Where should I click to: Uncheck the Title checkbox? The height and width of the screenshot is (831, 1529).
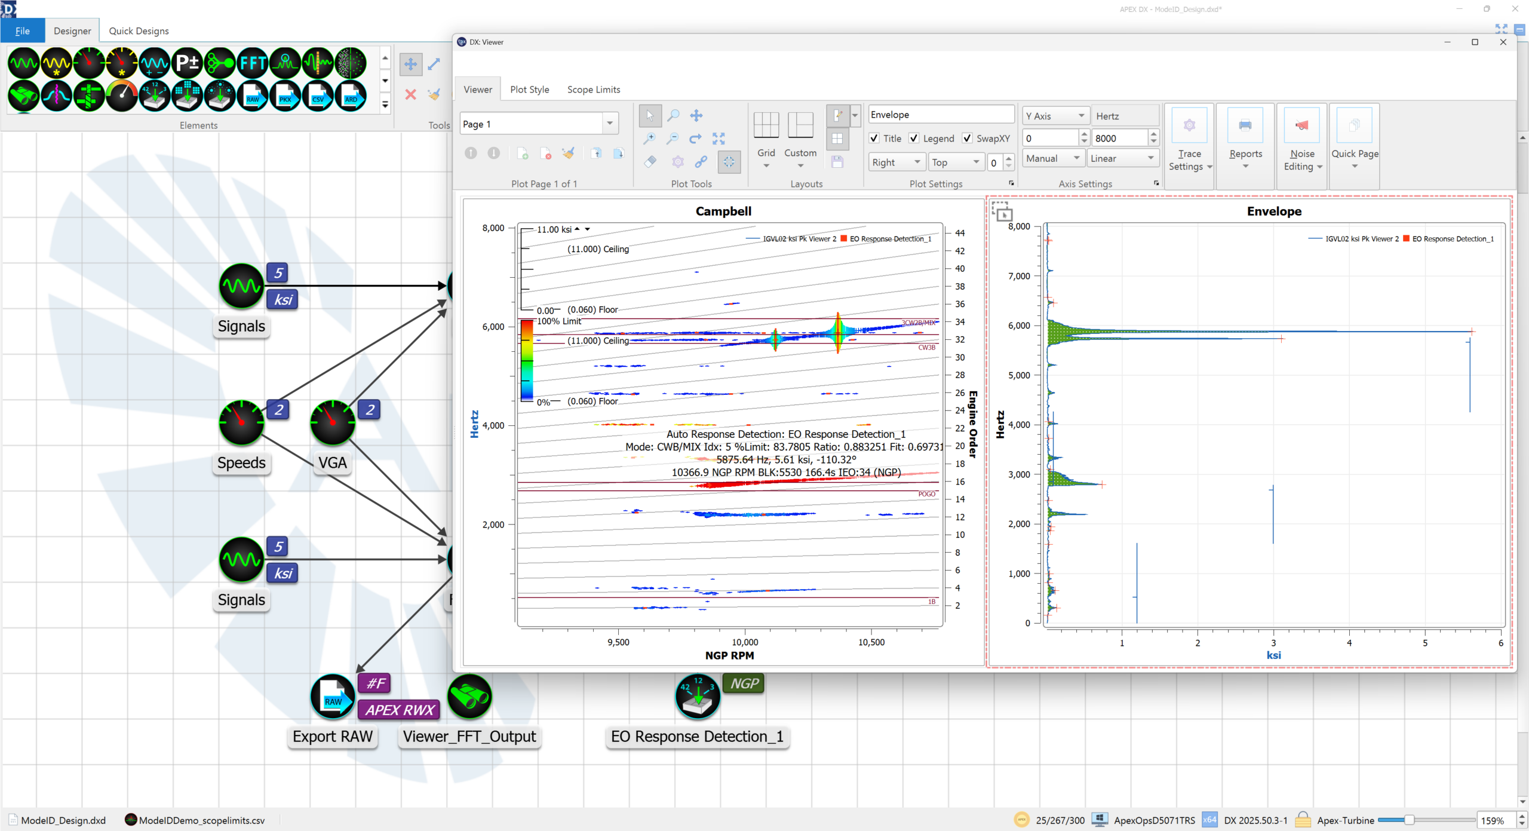pyautogui.click(x=874, y=138)
